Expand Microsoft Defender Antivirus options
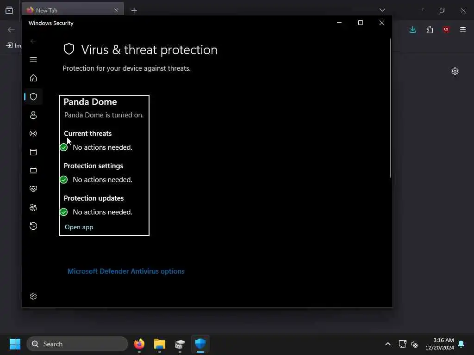Image resolution: width=474 pixels, height=355 pixels. (126, 271)
